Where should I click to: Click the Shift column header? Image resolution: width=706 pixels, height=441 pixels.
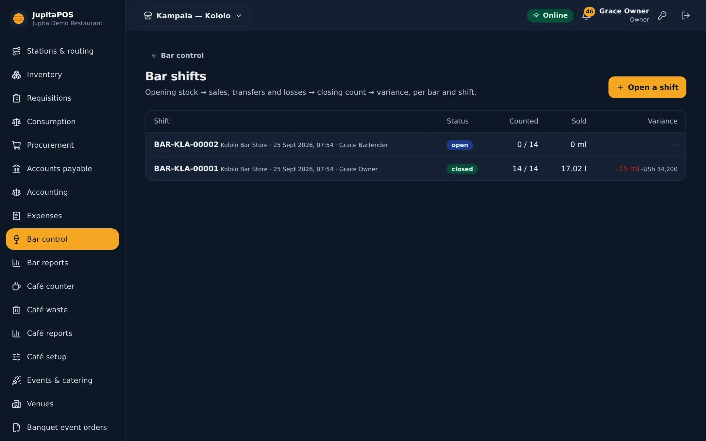click(161, 121)
